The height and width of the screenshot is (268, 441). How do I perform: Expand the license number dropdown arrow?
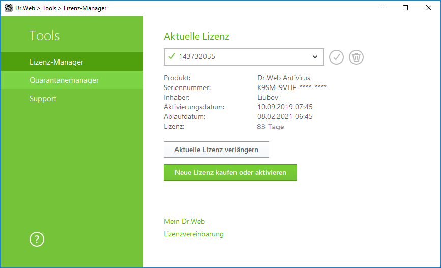(315, 57)
